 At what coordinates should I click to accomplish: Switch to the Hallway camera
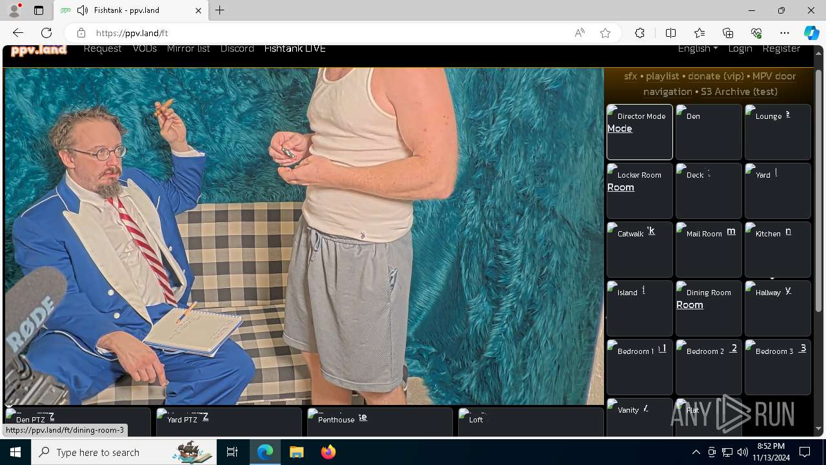pos(778,308)
